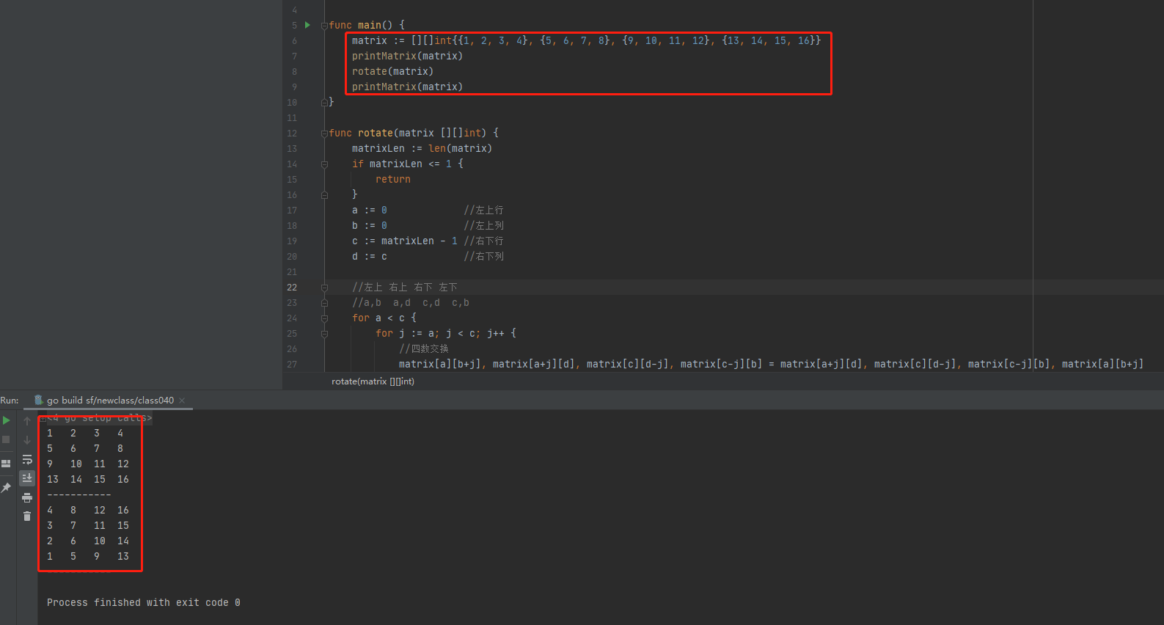This screenshot has height=625, width=1164.
Task: Click line number 12 in the gutter
Action: point(292,134)
